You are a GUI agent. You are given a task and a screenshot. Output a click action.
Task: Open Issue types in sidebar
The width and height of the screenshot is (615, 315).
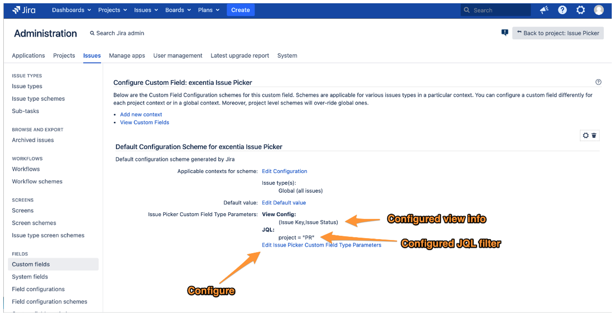(x=27, y=86)
